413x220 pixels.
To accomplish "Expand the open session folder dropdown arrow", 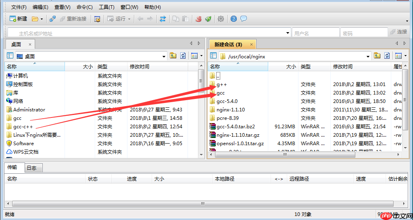I will pyautogui.click(x=42, y=19).
